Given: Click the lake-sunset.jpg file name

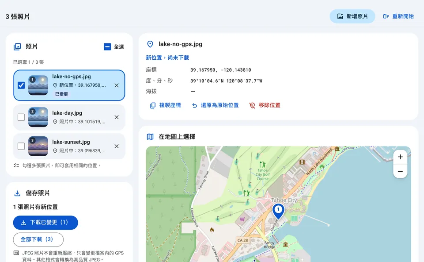Looking at the screenshot, I should coord(71,142).
